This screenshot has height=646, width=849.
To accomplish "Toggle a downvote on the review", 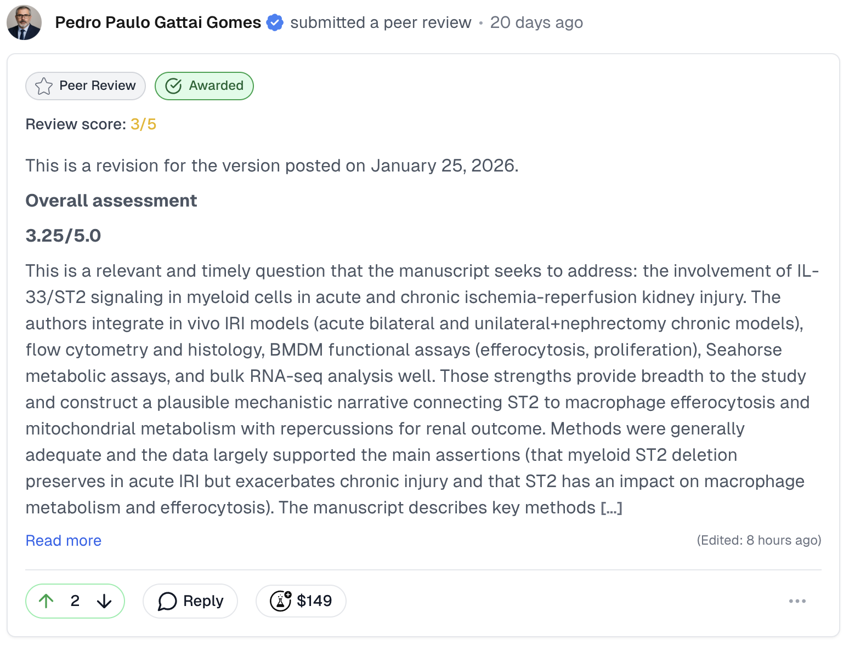I will 104,601.
